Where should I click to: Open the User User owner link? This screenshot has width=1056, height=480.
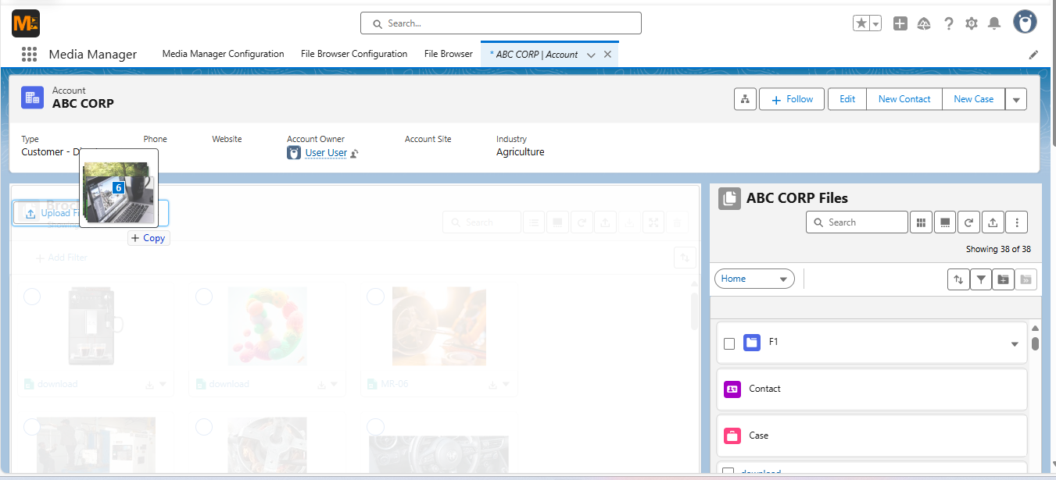[x=327, y=152]
